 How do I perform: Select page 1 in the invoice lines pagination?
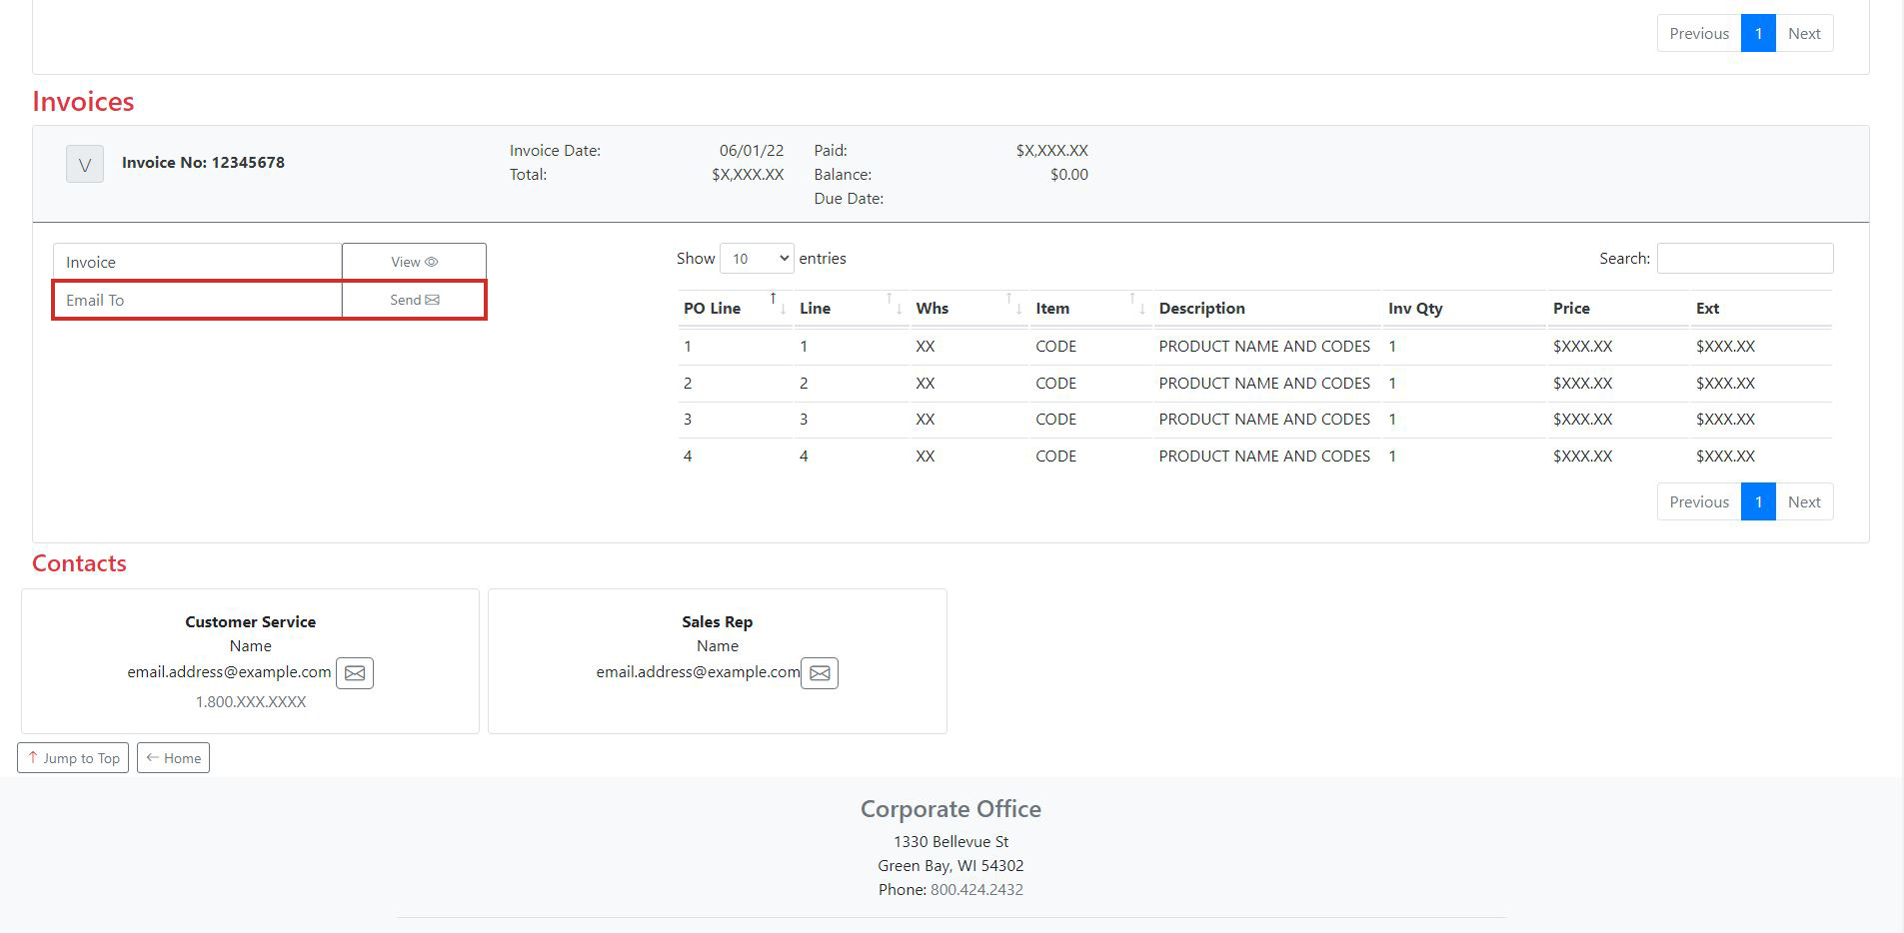point(1757,500)
